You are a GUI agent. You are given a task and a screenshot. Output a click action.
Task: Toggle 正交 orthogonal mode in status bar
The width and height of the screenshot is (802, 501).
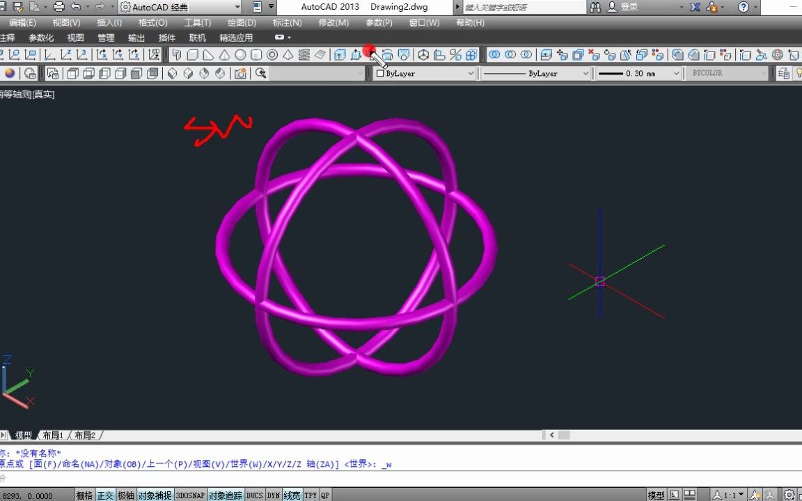pos(105,495)
